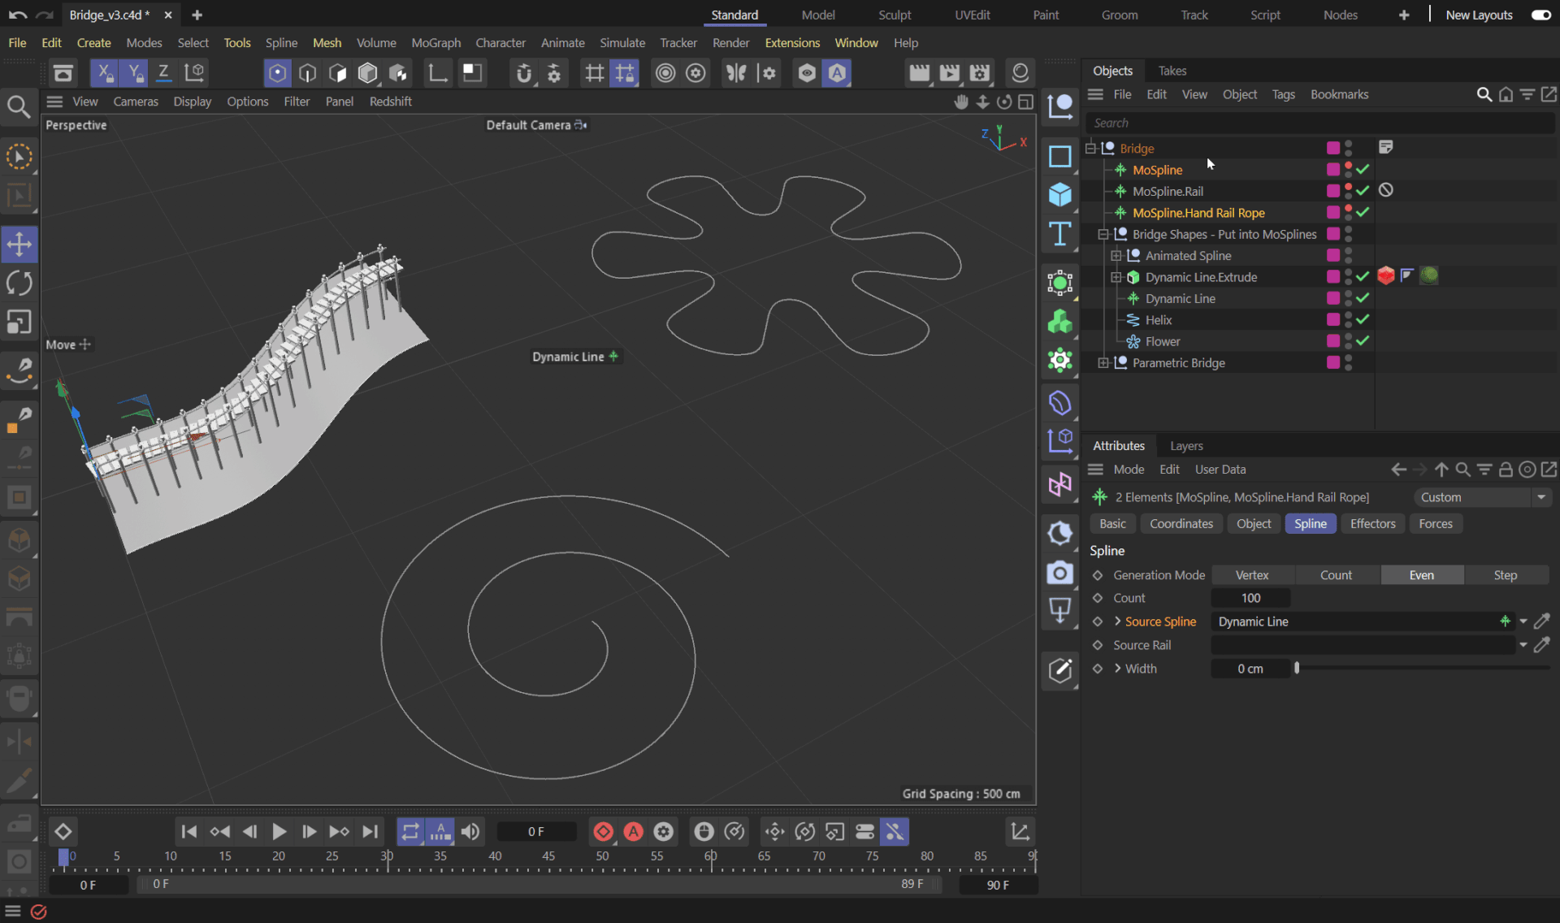Viewport: 1560px width, 923px height.
Task: Switch to the Layers tab
Action: 1186,446
